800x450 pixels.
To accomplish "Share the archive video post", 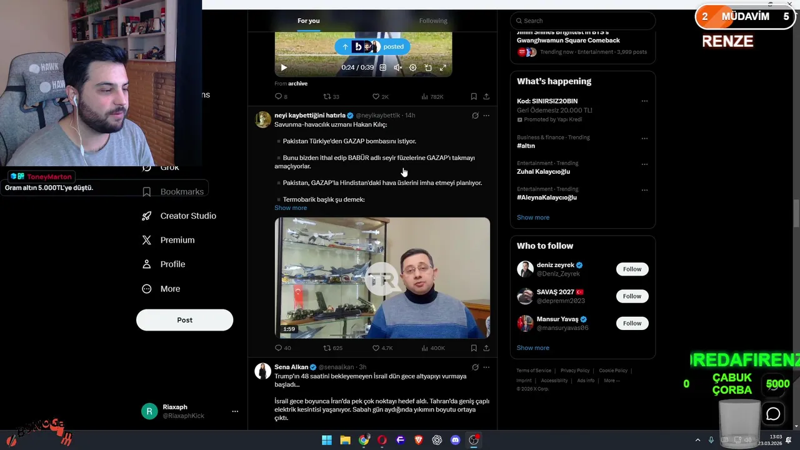I will tap(486, 96).
